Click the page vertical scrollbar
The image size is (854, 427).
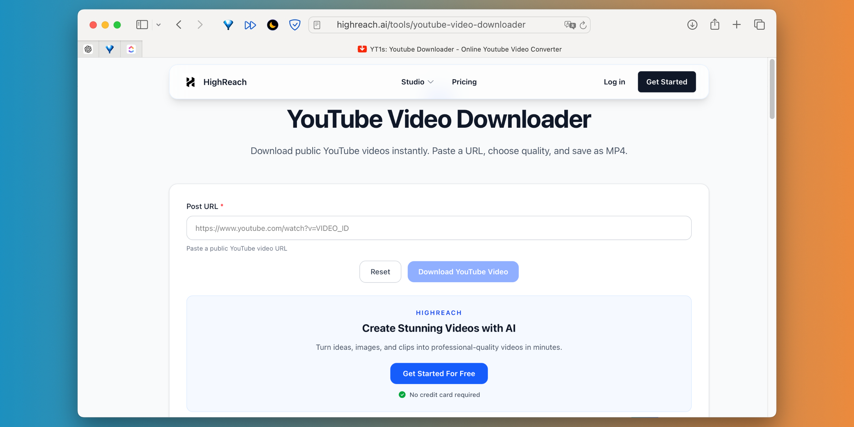click(x=772, y=89)
